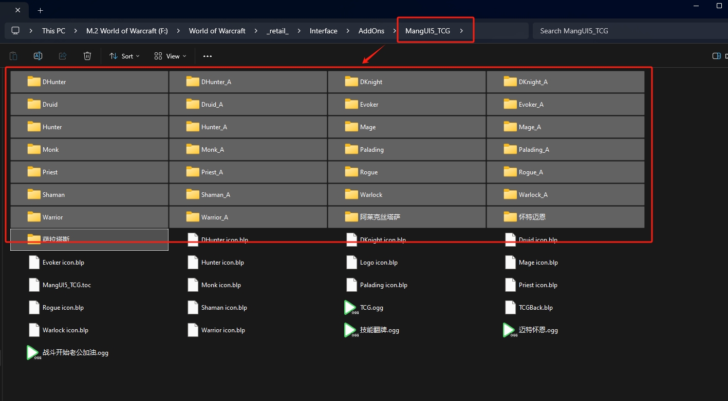Click the Paste icon in toolbar
The width and height of the screenshot is (728, 401).
click(x=13, y=56)
